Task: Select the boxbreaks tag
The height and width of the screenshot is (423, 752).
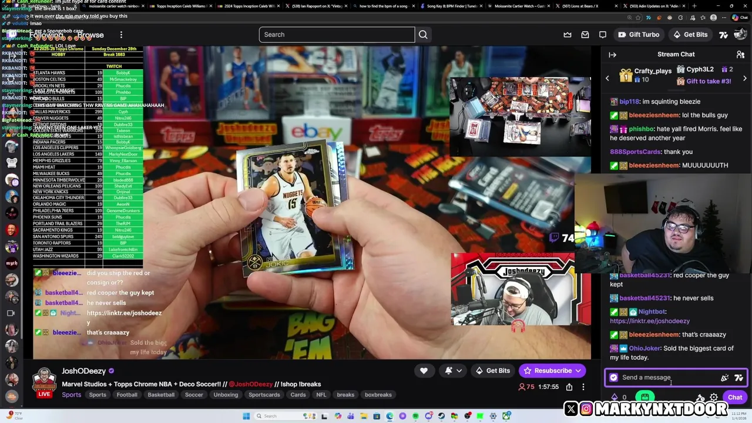Action: click(378, 395)
